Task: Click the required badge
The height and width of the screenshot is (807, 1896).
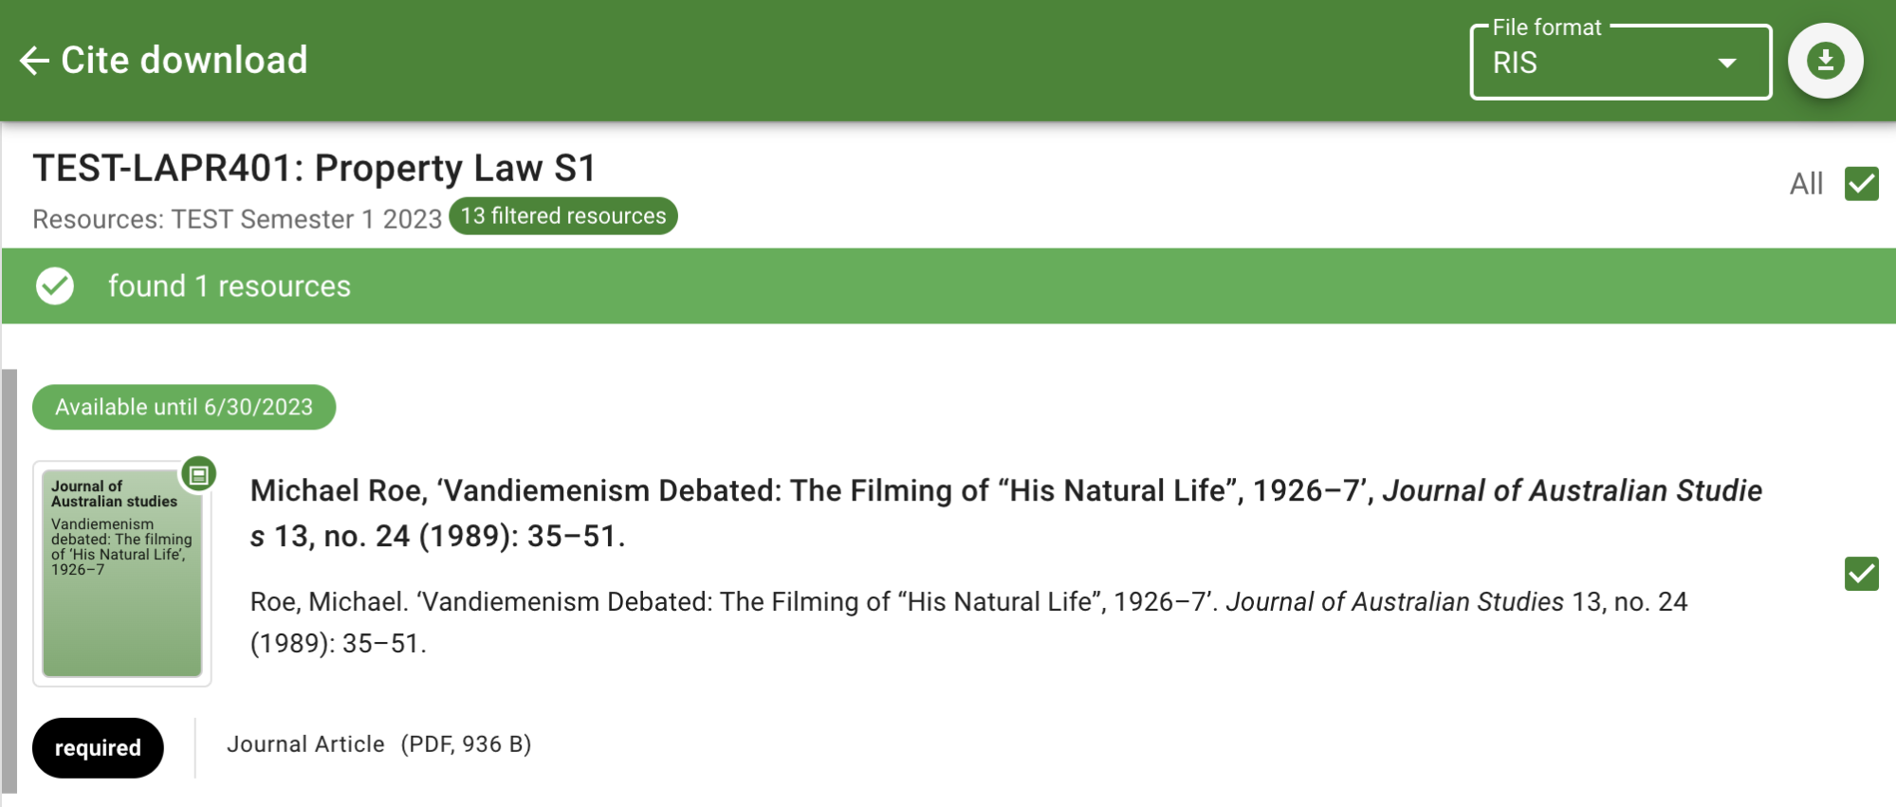Action: click(98, 748)
